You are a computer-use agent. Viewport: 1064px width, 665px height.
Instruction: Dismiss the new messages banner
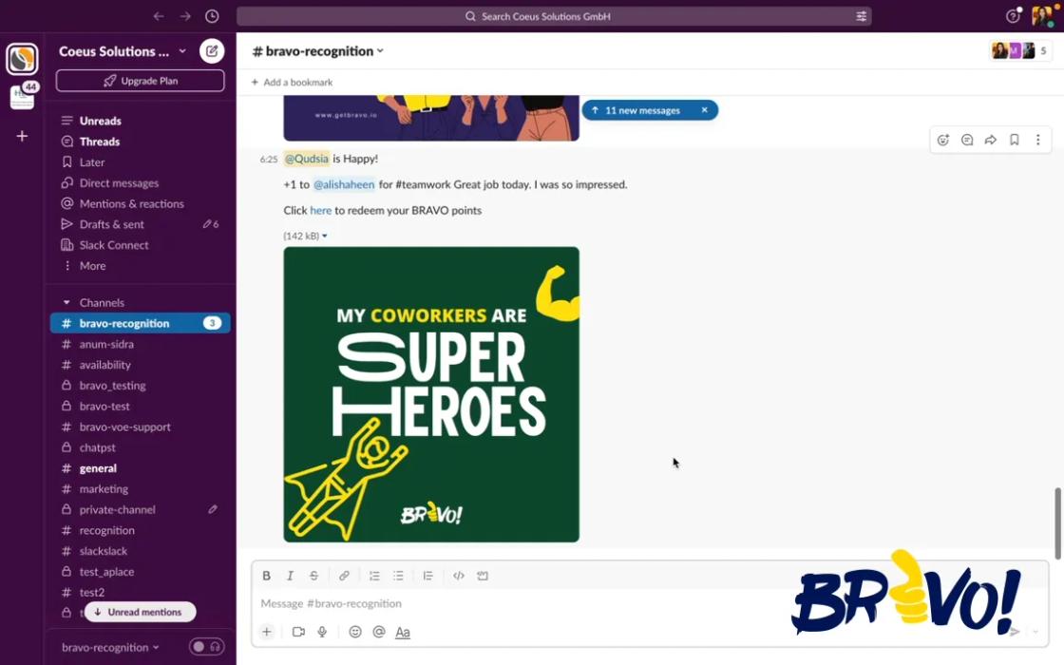coord(704,110)
